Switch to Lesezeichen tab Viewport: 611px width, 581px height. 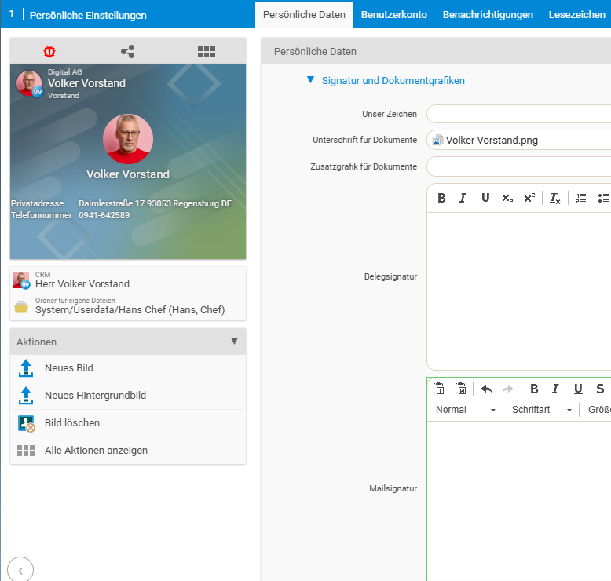tap(576, 15)
